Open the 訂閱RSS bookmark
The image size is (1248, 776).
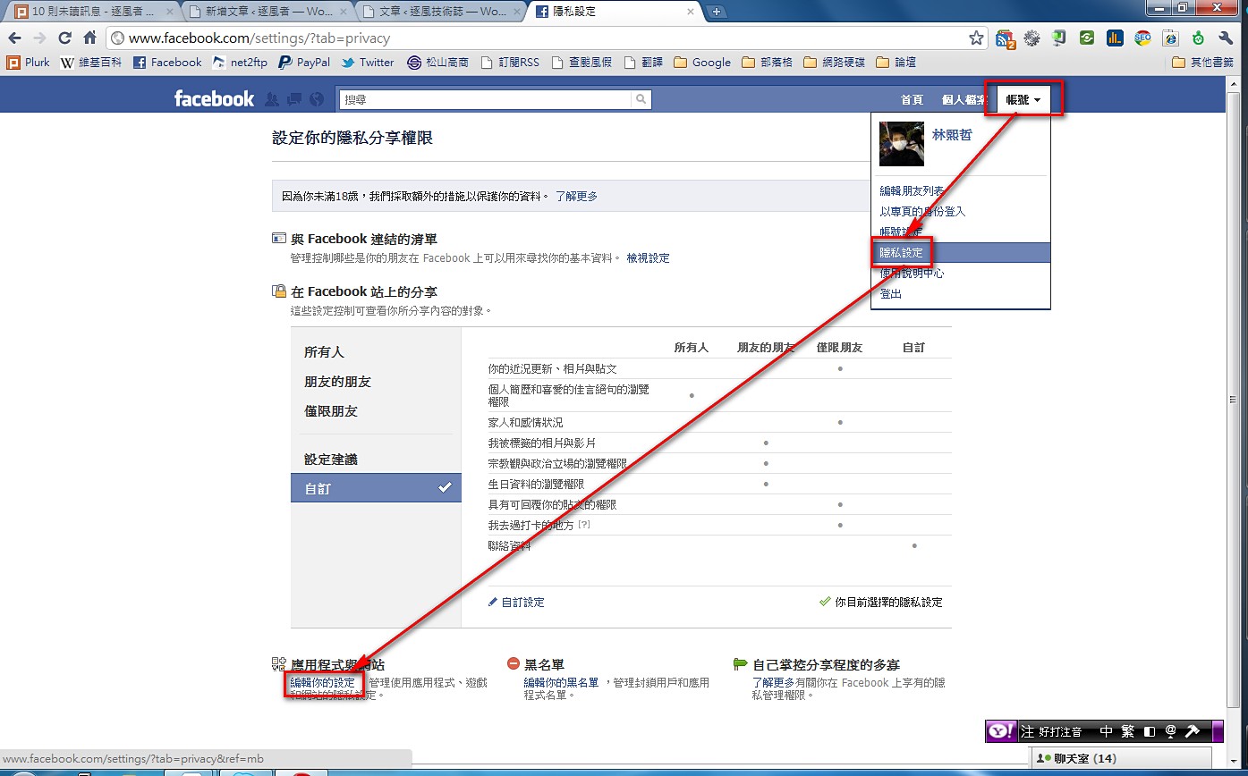point(510,63)
